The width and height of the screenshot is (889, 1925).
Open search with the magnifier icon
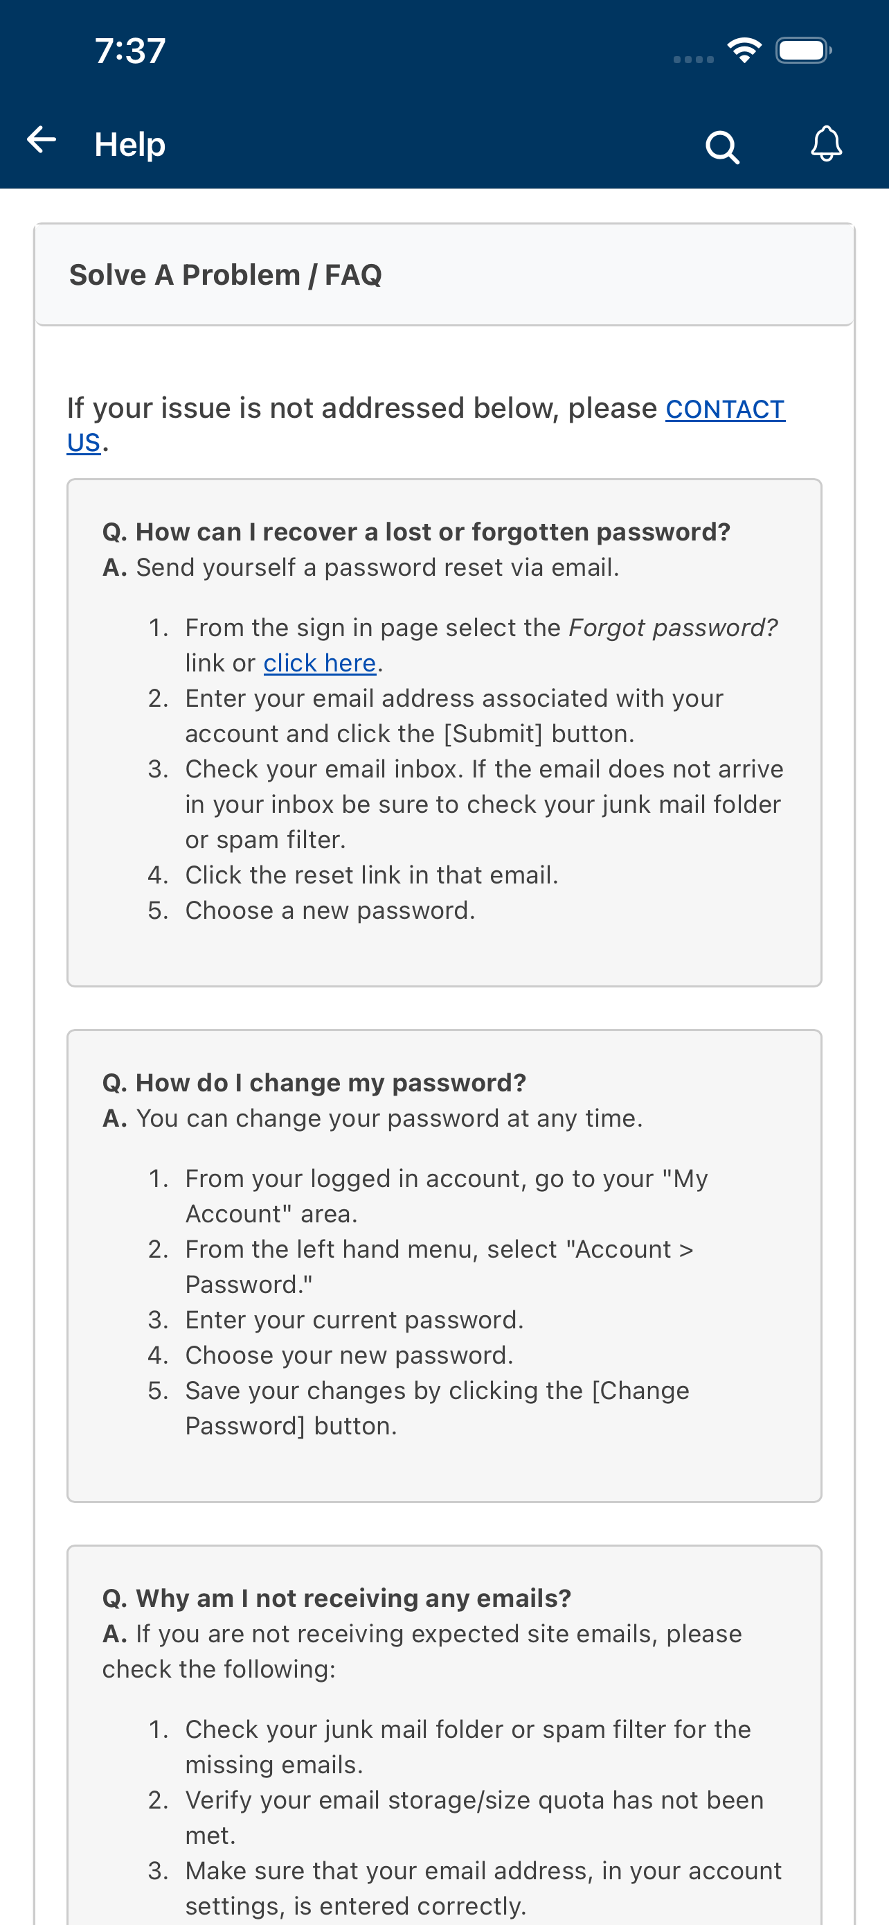pyautogui.click(x=722, y=146)
